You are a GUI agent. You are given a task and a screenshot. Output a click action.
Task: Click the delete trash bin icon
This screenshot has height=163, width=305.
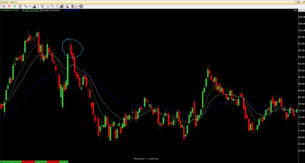pyautogui.click(x=72, y=6)
